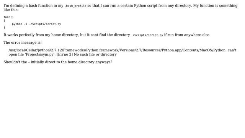Viewport: 245px width, 138px height.
Task: Click 'Python.framework' in the error path
Action: click(x=102, y=50)
